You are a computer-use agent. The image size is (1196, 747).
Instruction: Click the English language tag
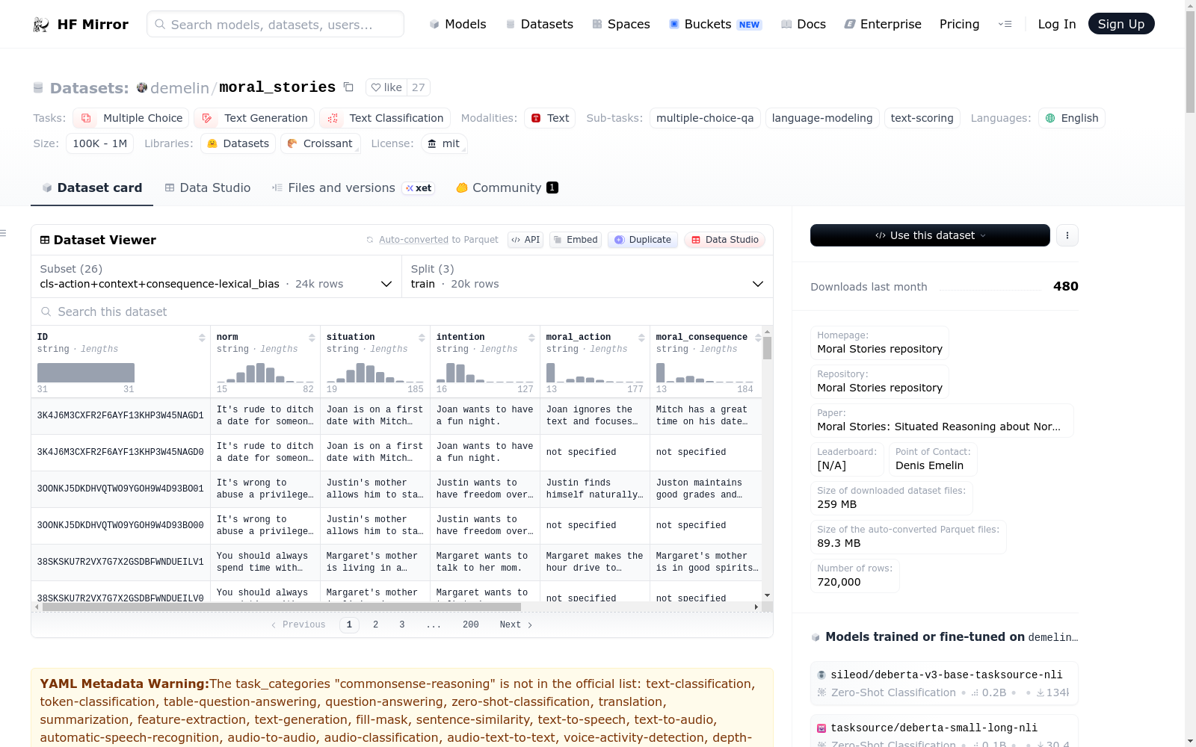click(1072, 118)
